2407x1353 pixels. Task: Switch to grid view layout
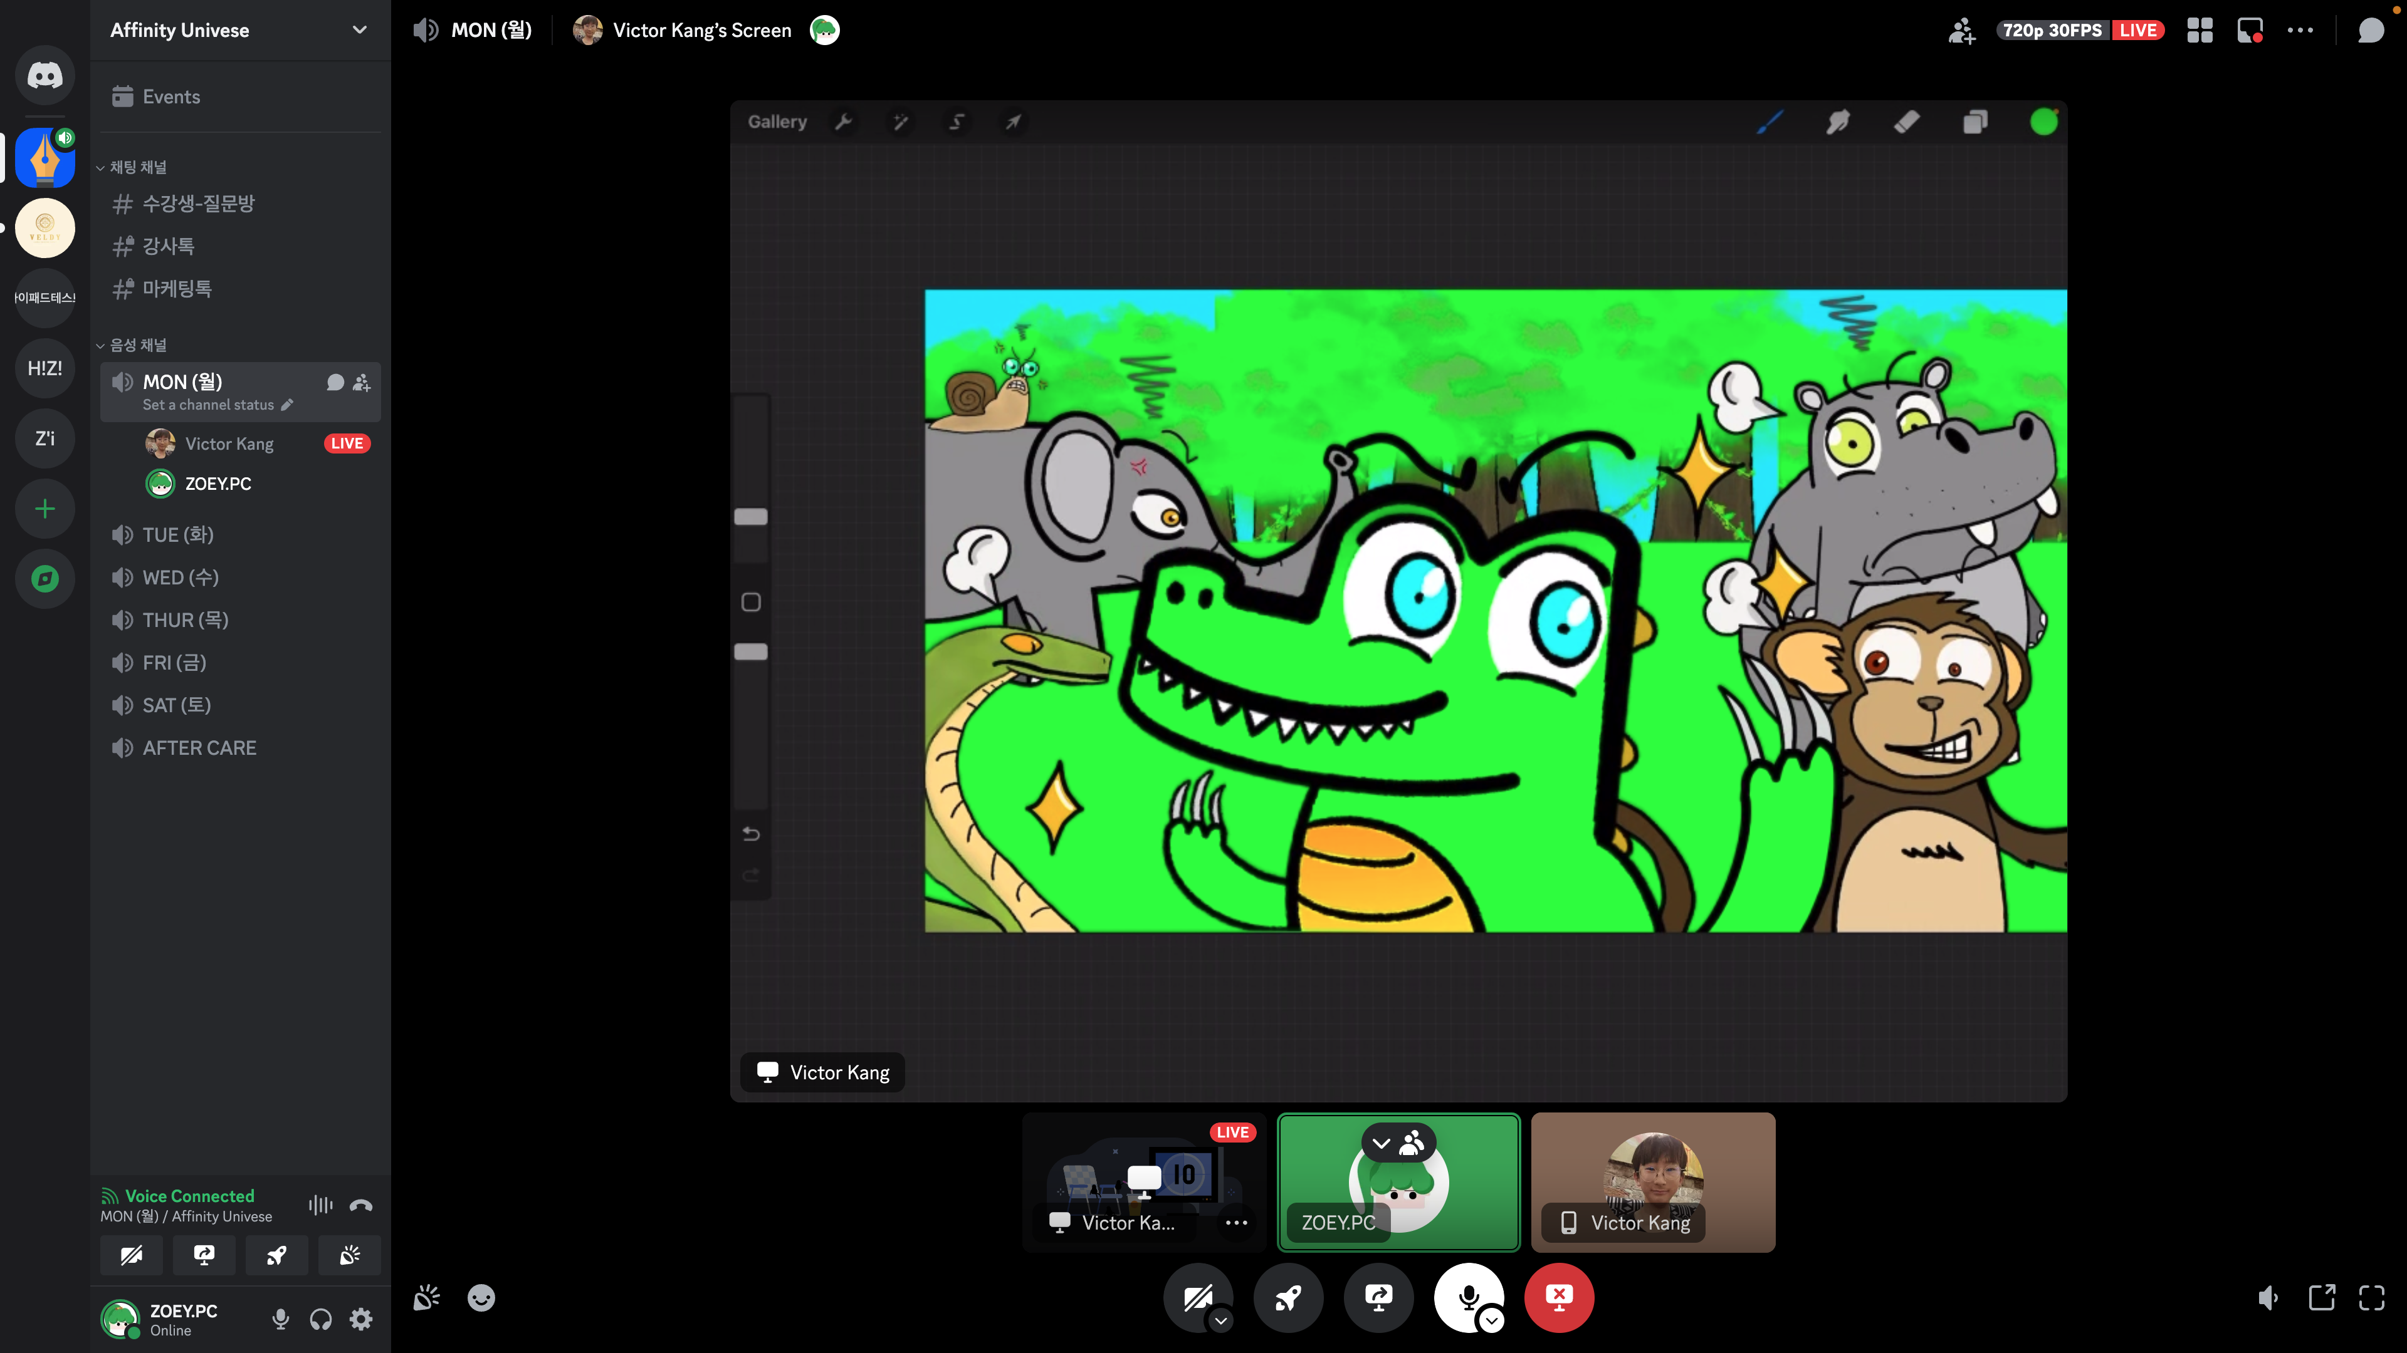(x=2200, y=31)
